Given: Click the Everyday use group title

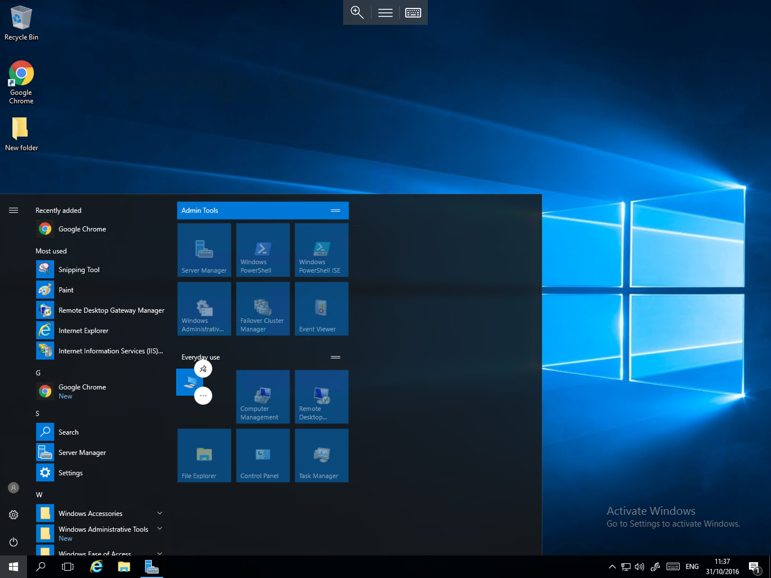Looking at the screenshot, I should point(200,357).
